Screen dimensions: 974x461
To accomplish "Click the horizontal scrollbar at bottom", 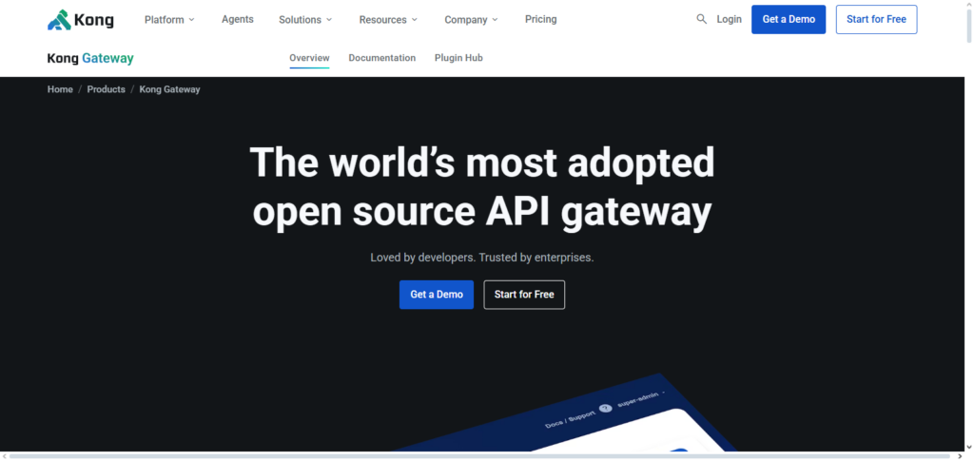I will [481, 456].
